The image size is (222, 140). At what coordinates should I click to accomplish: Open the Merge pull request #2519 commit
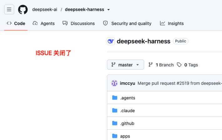180,83
